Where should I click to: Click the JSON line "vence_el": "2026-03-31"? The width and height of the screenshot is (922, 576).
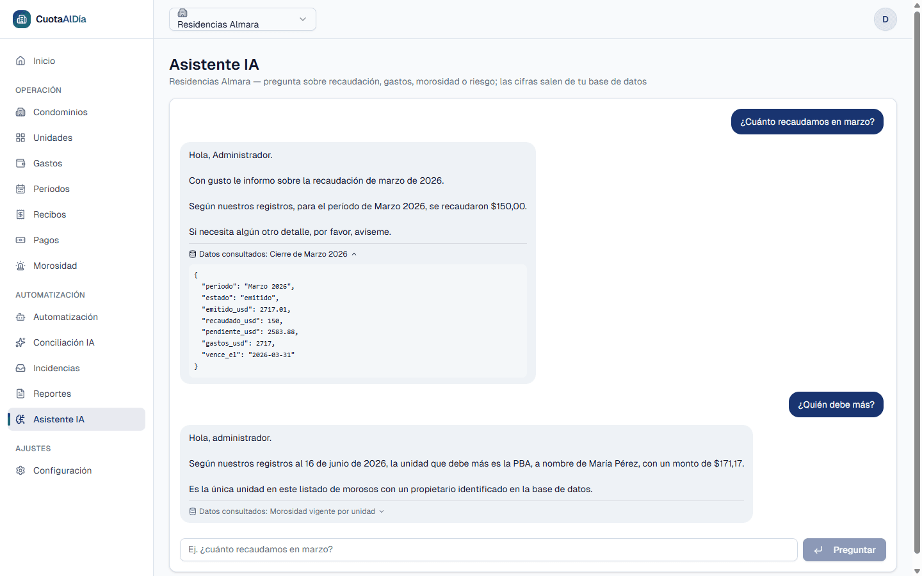point(248,355)
